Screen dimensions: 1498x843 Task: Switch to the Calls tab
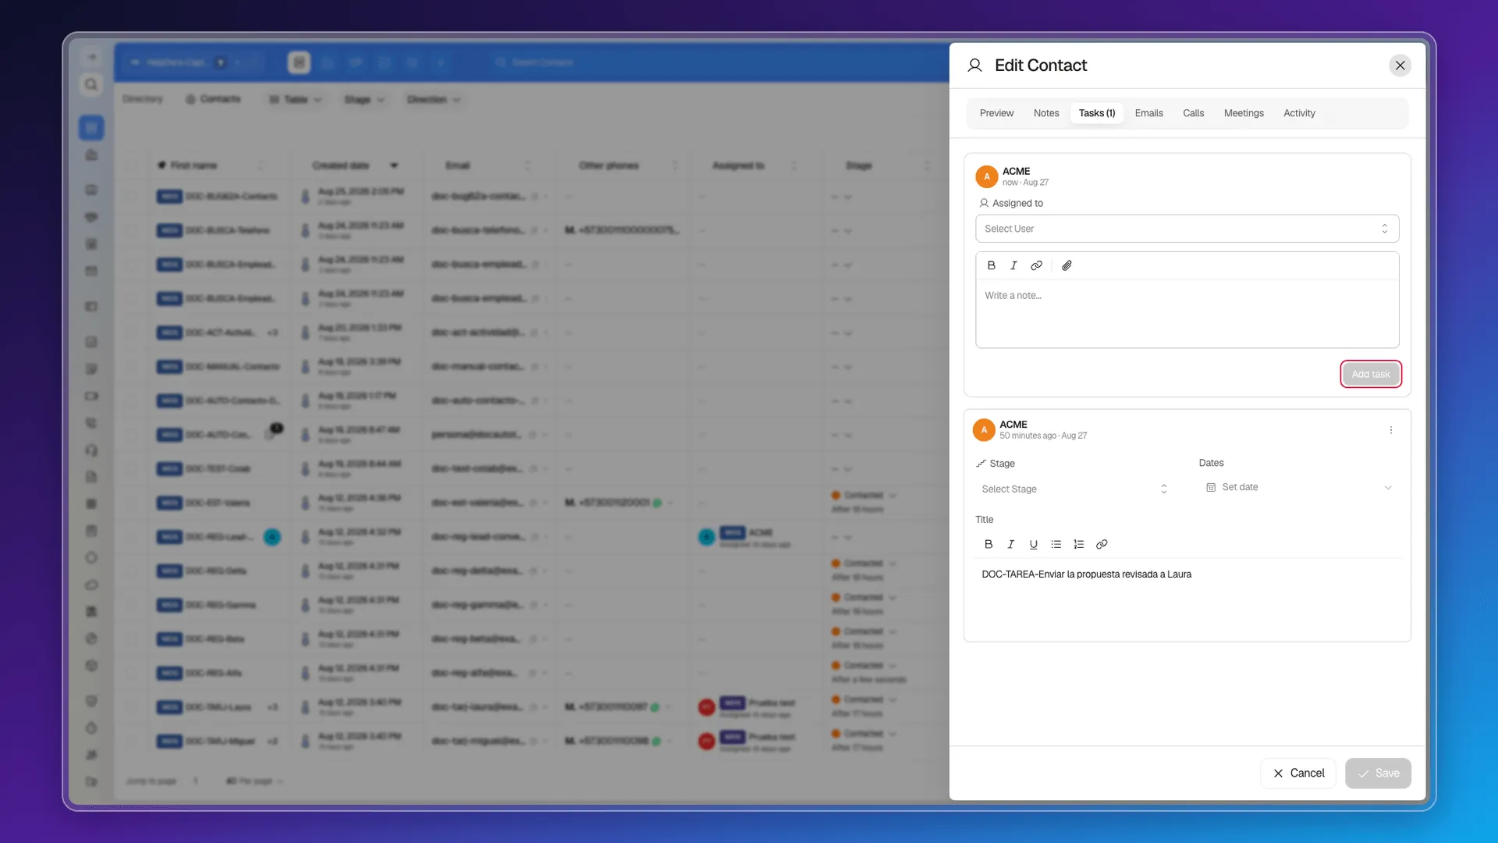coord(1193,113)
